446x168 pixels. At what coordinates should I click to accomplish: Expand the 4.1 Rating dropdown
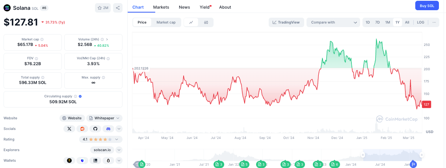pyautogui.click(x=101, y=139)
